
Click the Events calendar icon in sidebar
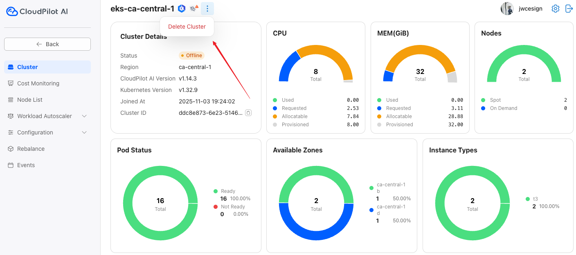coord(11,165)
